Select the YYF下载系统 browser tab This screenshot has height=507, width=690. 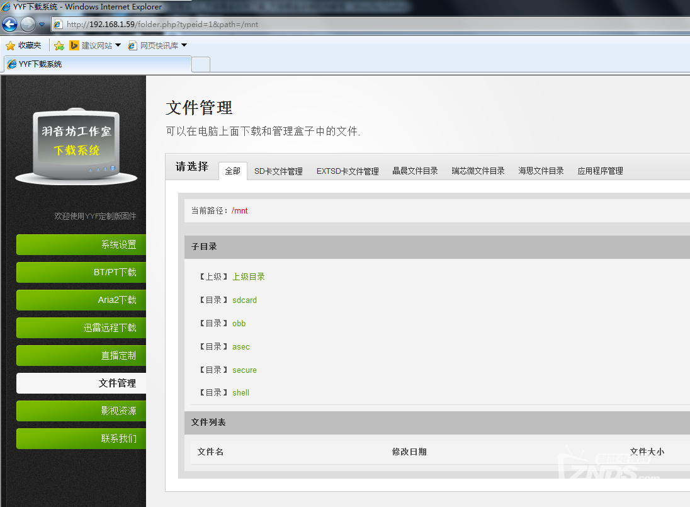point(98,64)
